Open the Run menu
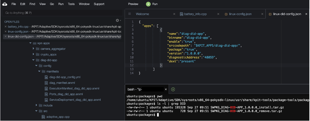Image resolution: width=310 pixels, height=121 pixels. tap(61, 4)
